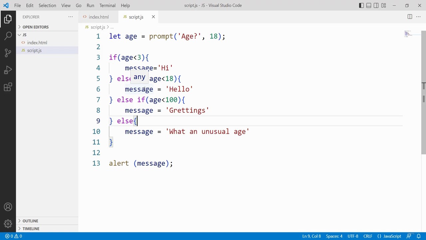Open the Explorer view in activity bar
The height and width of the screenshot is (240, 426).
pos(8,19)
